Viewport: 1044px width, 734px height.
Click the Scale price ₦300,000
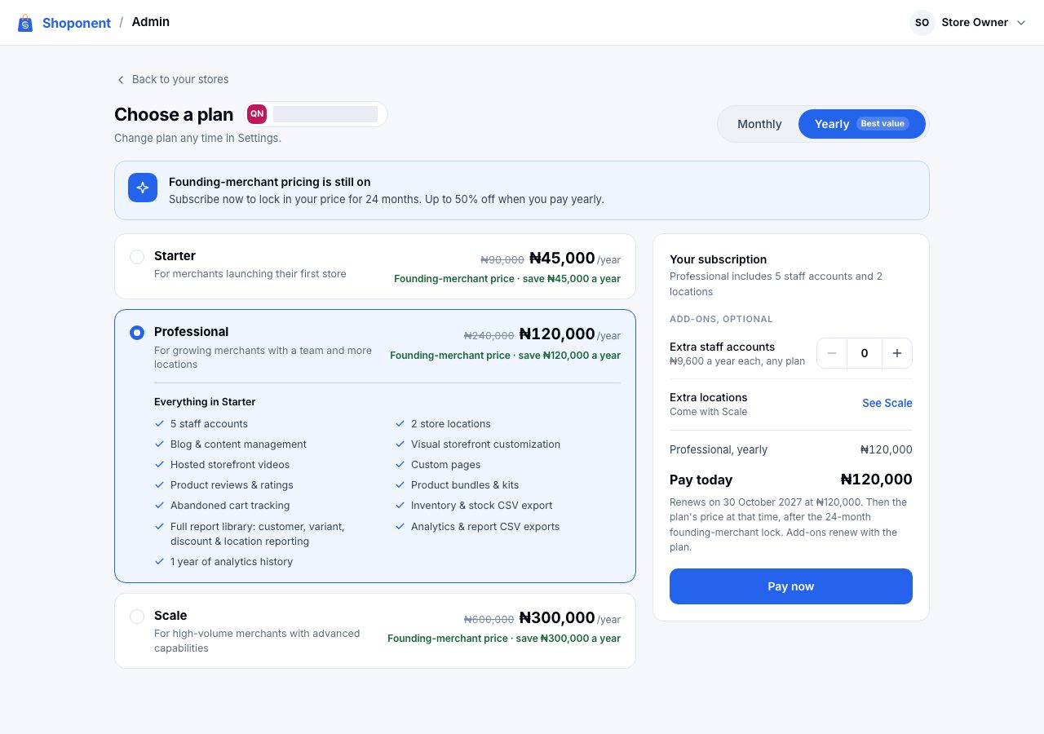(x=557, y=618)
